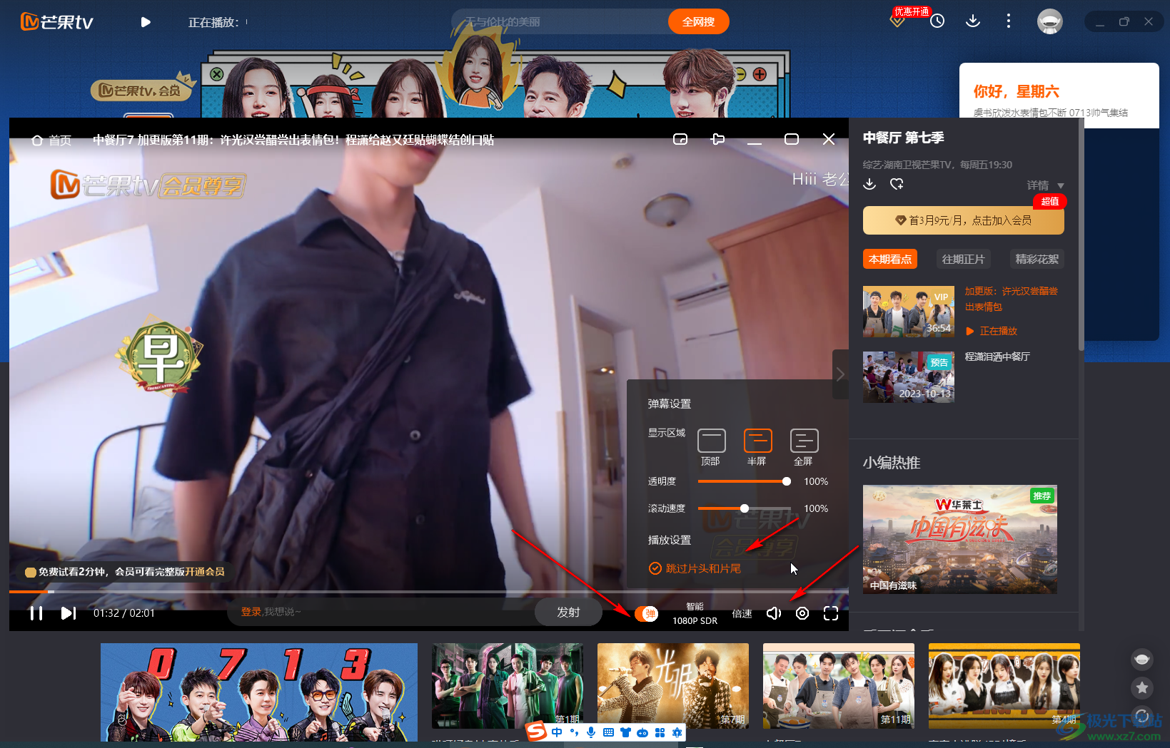This screenshot has width=1170, height=748.
Task: Click the 芒果tv会员 badge on the banner
Action: (143, 89)
